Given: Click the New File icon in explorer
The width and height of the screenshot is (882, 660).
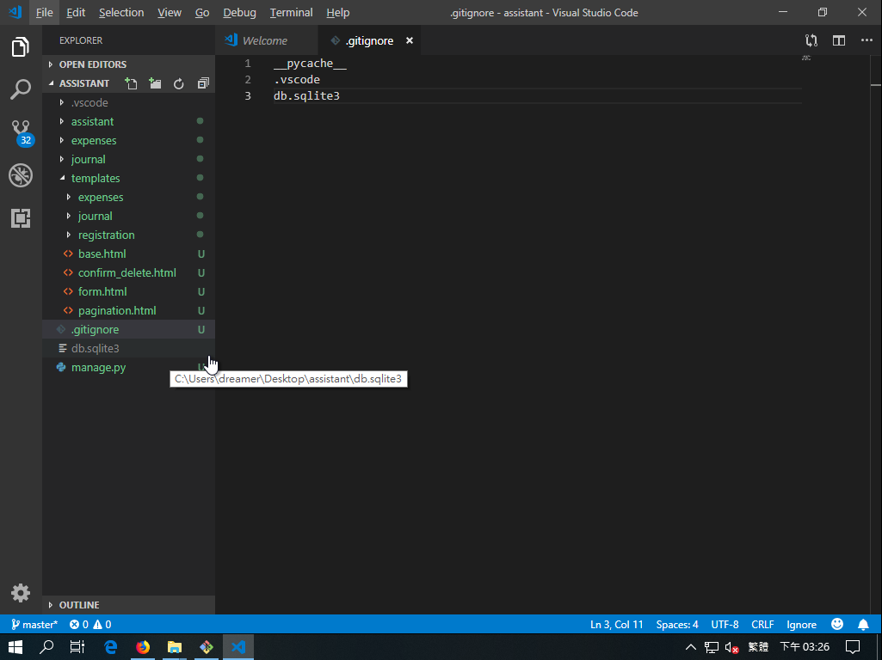Looking at the screenshot, I should 131,83.
